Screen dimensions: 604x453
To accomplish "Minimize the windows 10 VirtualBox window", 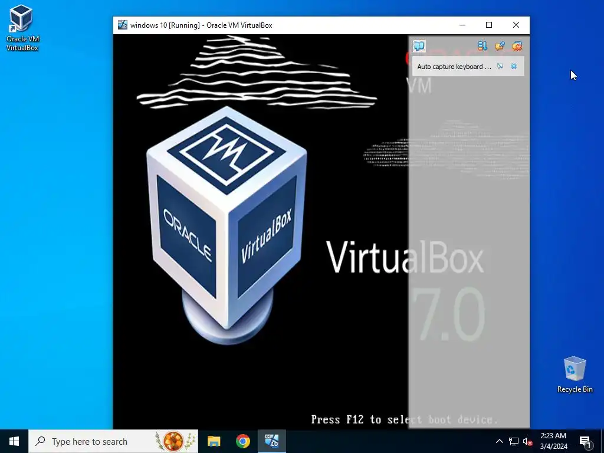I will [462, 25].
